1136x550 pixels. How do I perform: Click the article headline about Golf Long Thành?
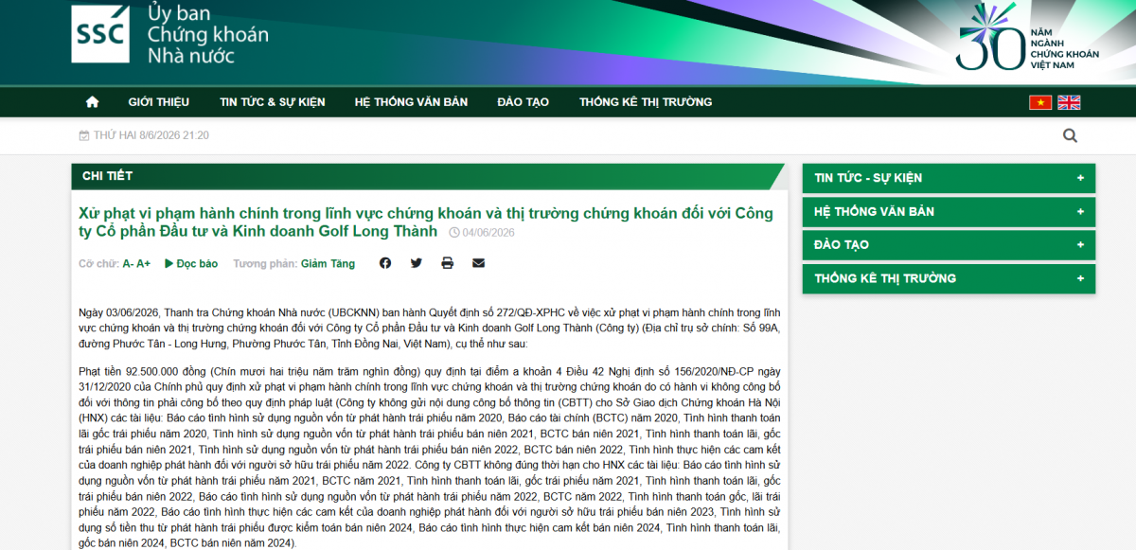click(x=426, y=222)
